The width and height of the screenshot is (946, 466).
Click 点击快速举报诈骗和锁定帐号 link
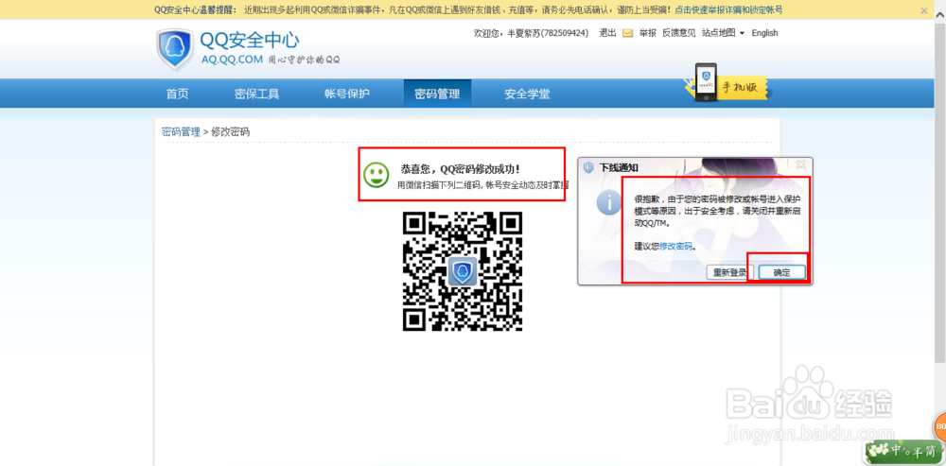point(728,10)
